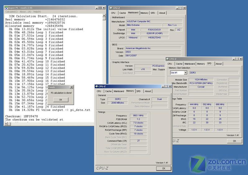Open the Calculate menu in Super PI
248x175 pixels.
pos(11,12)
